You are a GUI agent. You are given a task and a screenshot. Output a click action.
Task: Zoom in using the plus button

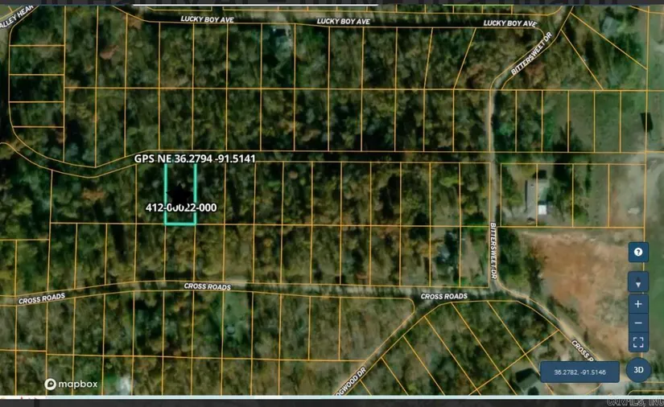(x=637, y=304)
